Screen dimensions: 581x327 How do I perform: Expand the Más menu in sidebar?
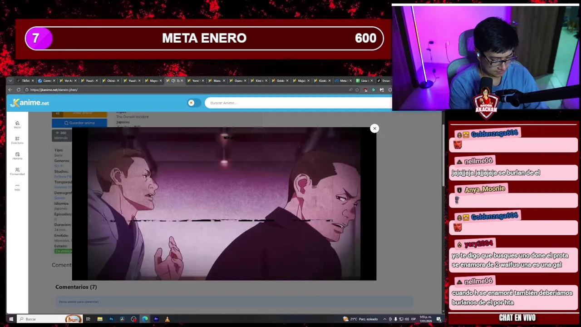tap(17, 187)
